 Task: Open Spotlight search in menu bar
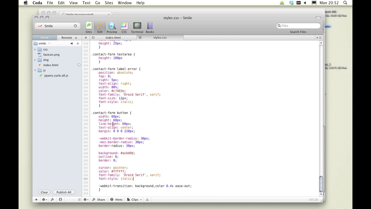pyautogui.click(x=345, y=3)
